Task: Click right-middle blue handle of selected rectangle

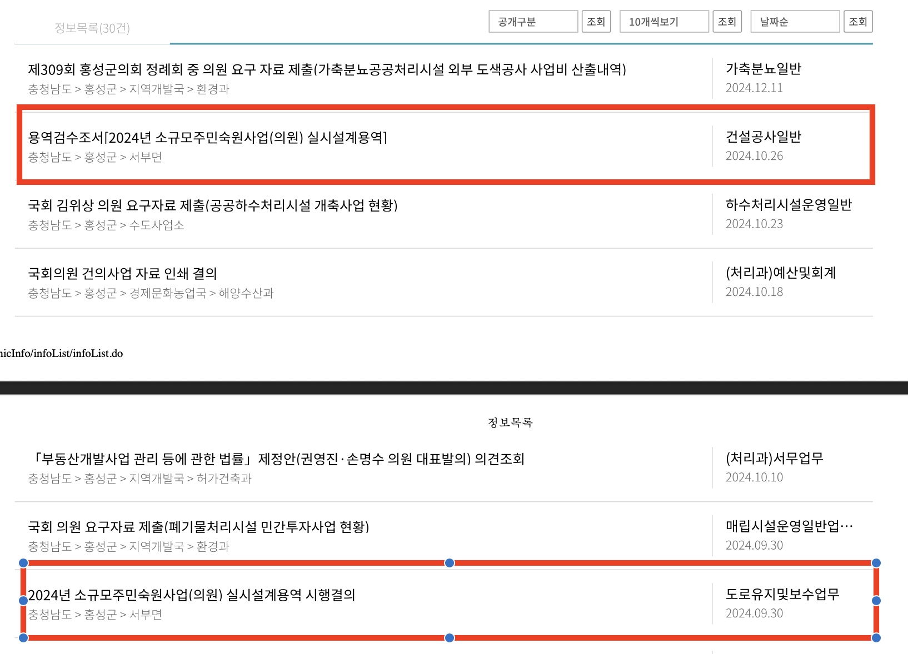Action: [x=876, y=601]
